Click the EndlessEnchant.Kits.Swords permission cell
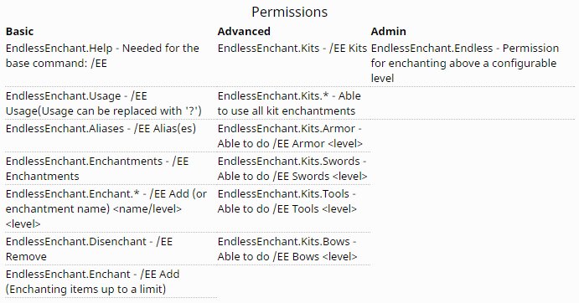Screen dimensions: 579x303 [292, 169]
